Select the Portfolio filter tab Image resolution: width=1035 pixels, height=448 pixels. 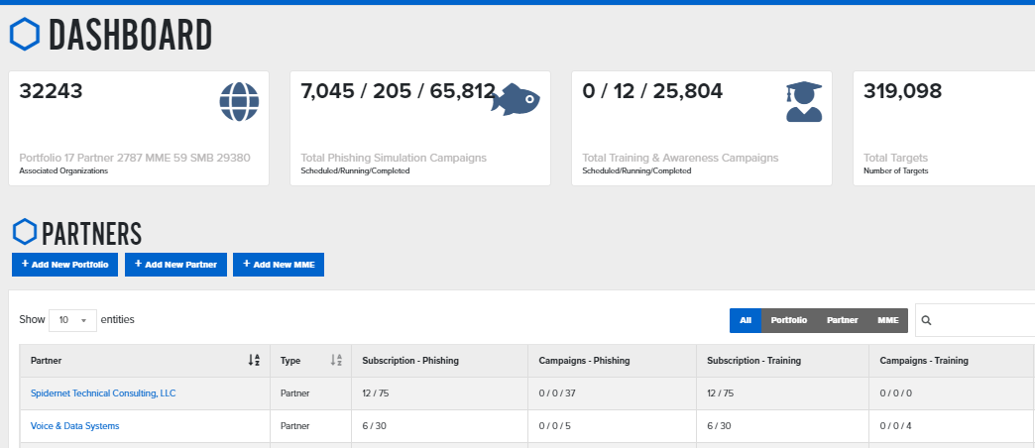[789, 321]
